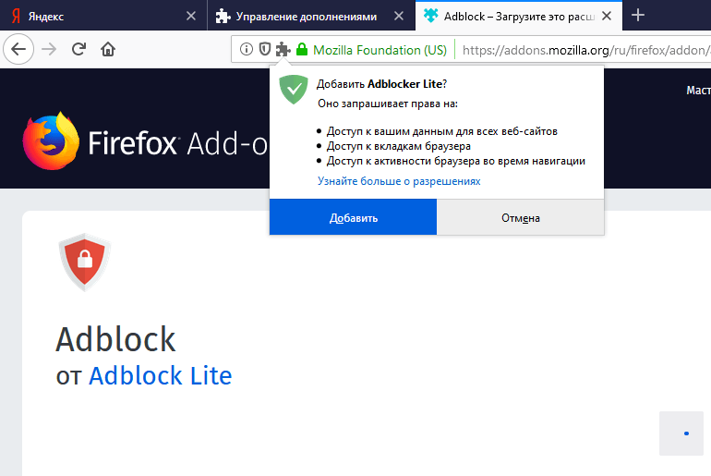The image size is (711, 476).
Task: Open the Узнайте больше о разрешениях link
Action: point(399,181)
